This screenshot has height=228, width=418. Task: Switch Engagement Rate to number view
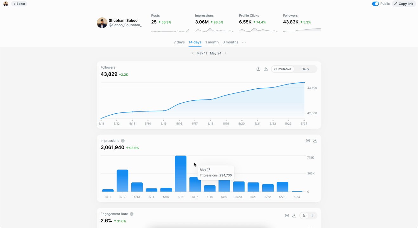(312, 216)
